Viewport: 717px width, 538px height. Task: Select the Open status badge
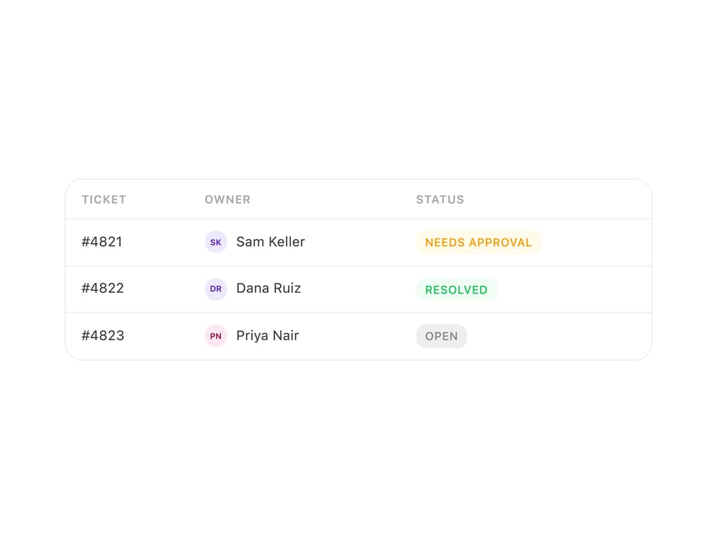pyautogui.click(x=441, y=336)
